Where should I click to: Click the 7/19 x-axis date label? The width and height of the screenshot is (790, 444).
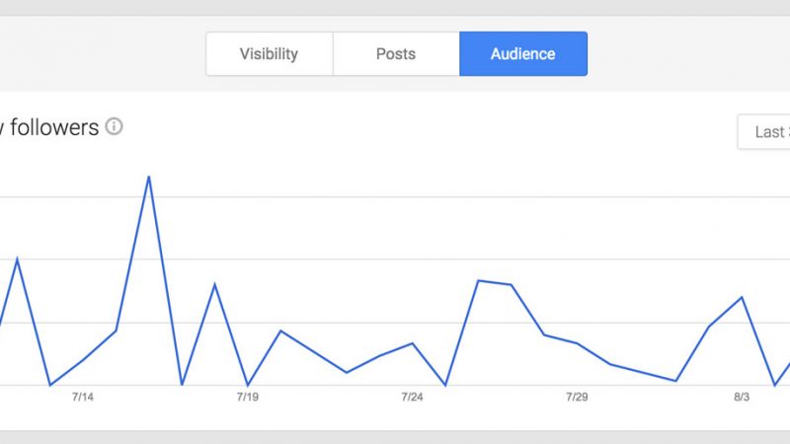[x=248, y=398]
